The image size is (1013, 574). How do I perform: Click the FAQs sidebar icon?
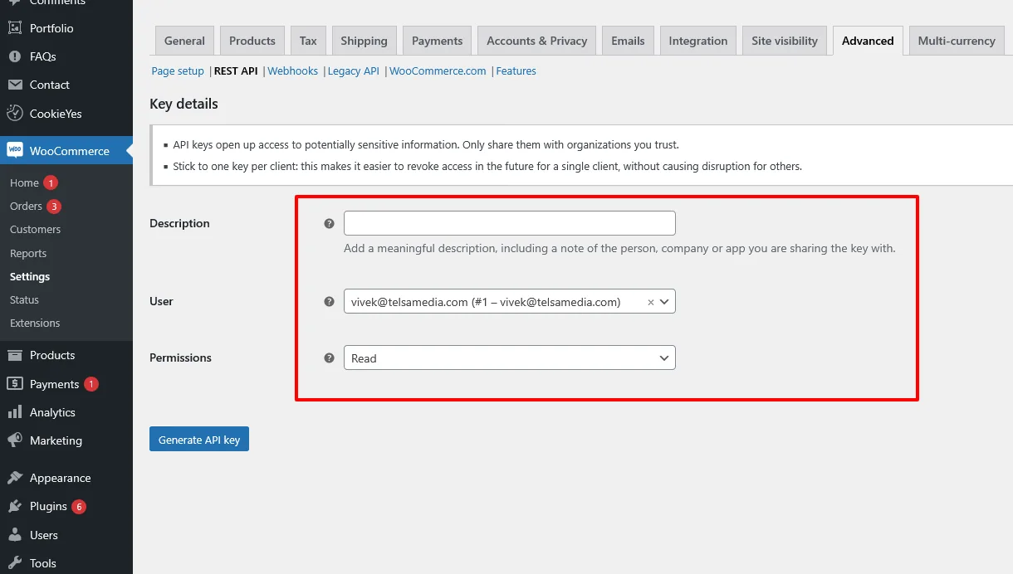pos(15,56)
